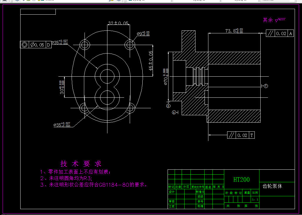
Task: Click the 32±0.05 dimension text
Action: pos(118,22)
